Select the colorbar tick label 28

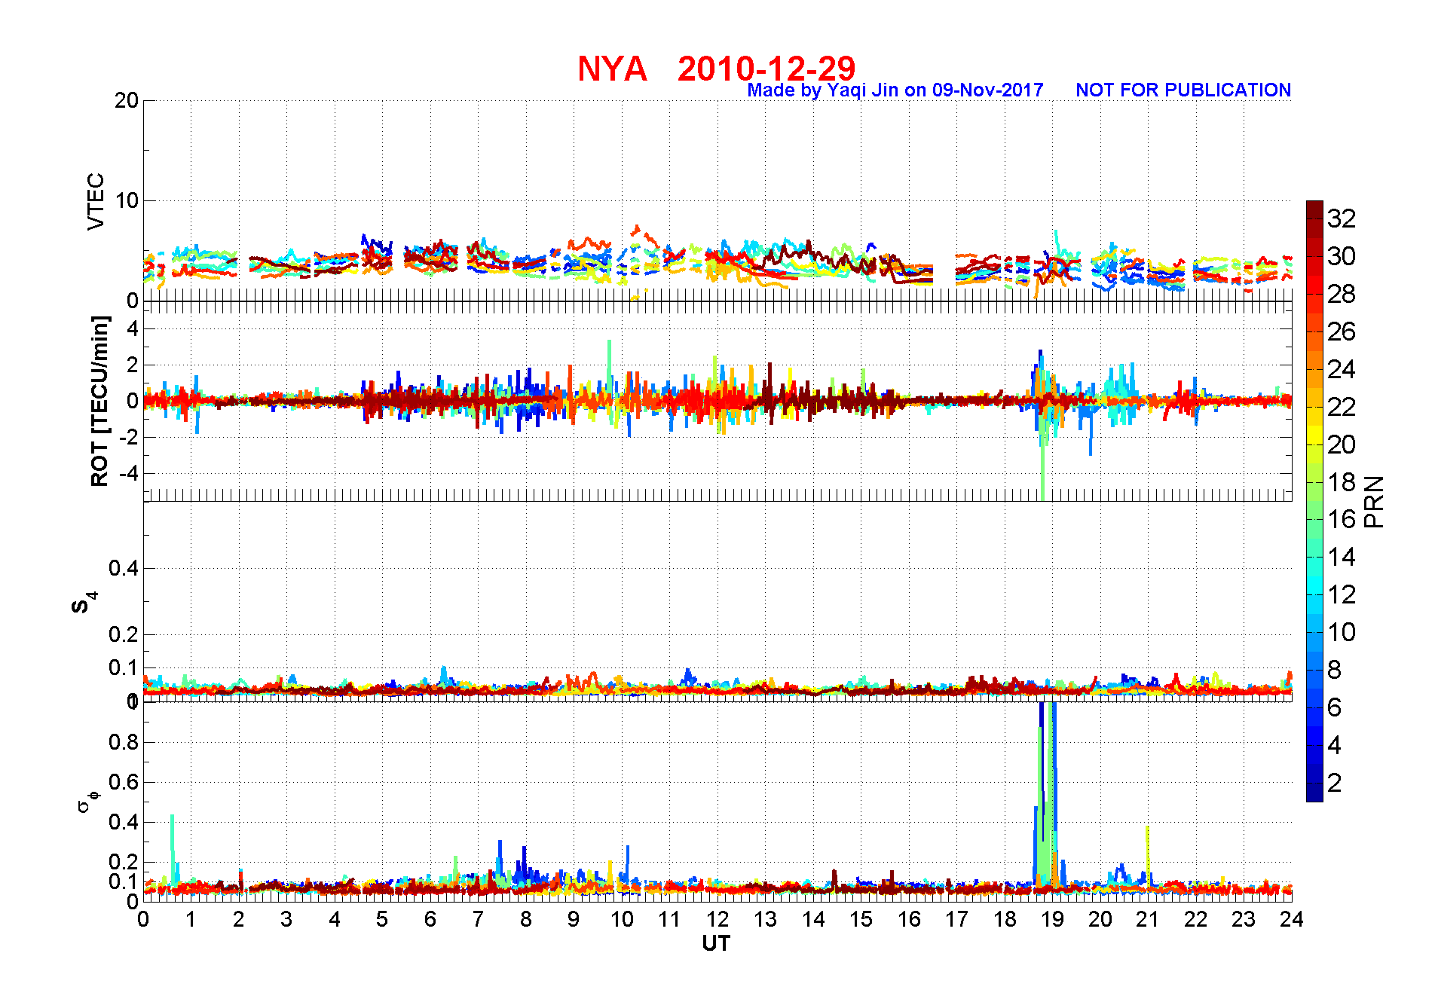(1342, 294)
